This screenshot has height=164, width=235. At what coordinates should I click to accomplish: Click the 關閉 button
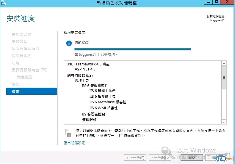192,157
